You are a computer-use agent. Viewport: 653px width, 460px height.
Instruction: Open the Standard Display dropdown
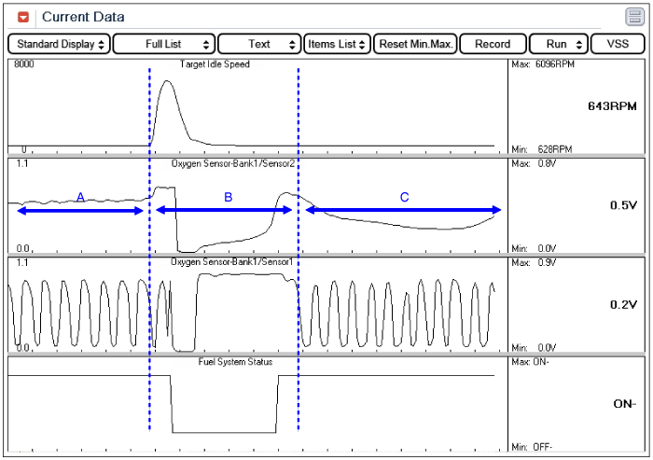click(x=59, y=44)
